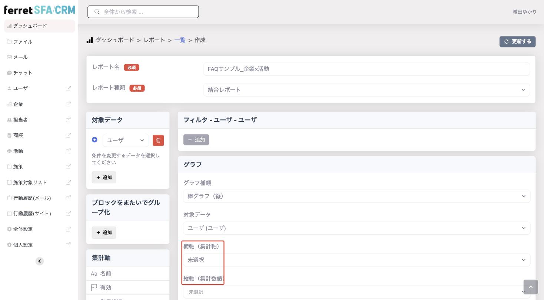Open external link icon next to 企業

click(x=68, y=104)
